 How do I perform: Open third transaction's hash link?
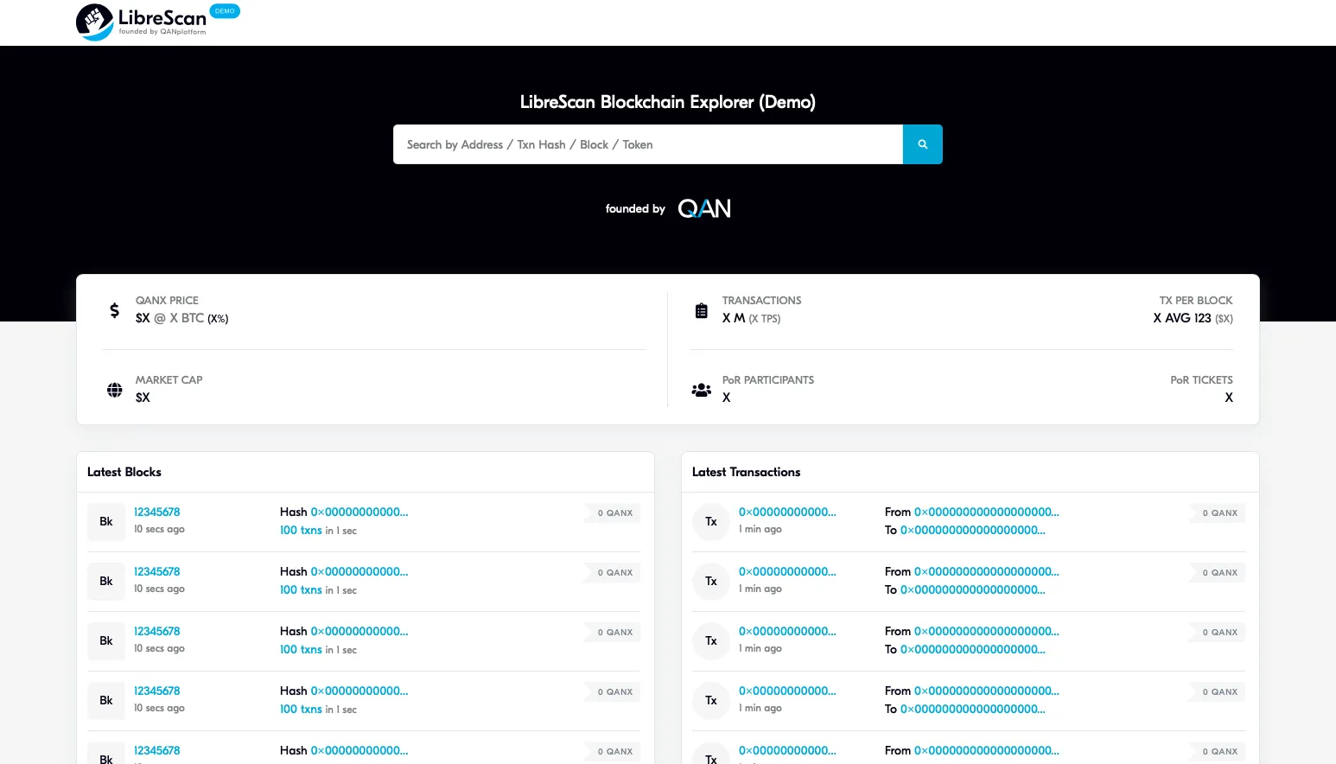tap(787, 631)
